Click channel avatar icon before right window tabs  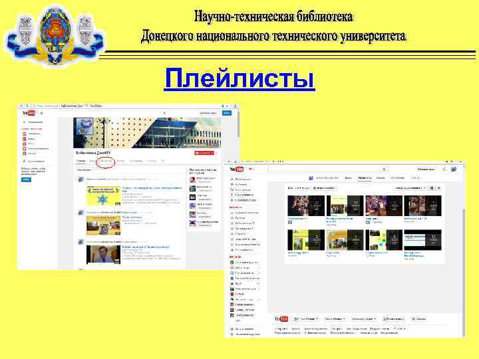311,178
